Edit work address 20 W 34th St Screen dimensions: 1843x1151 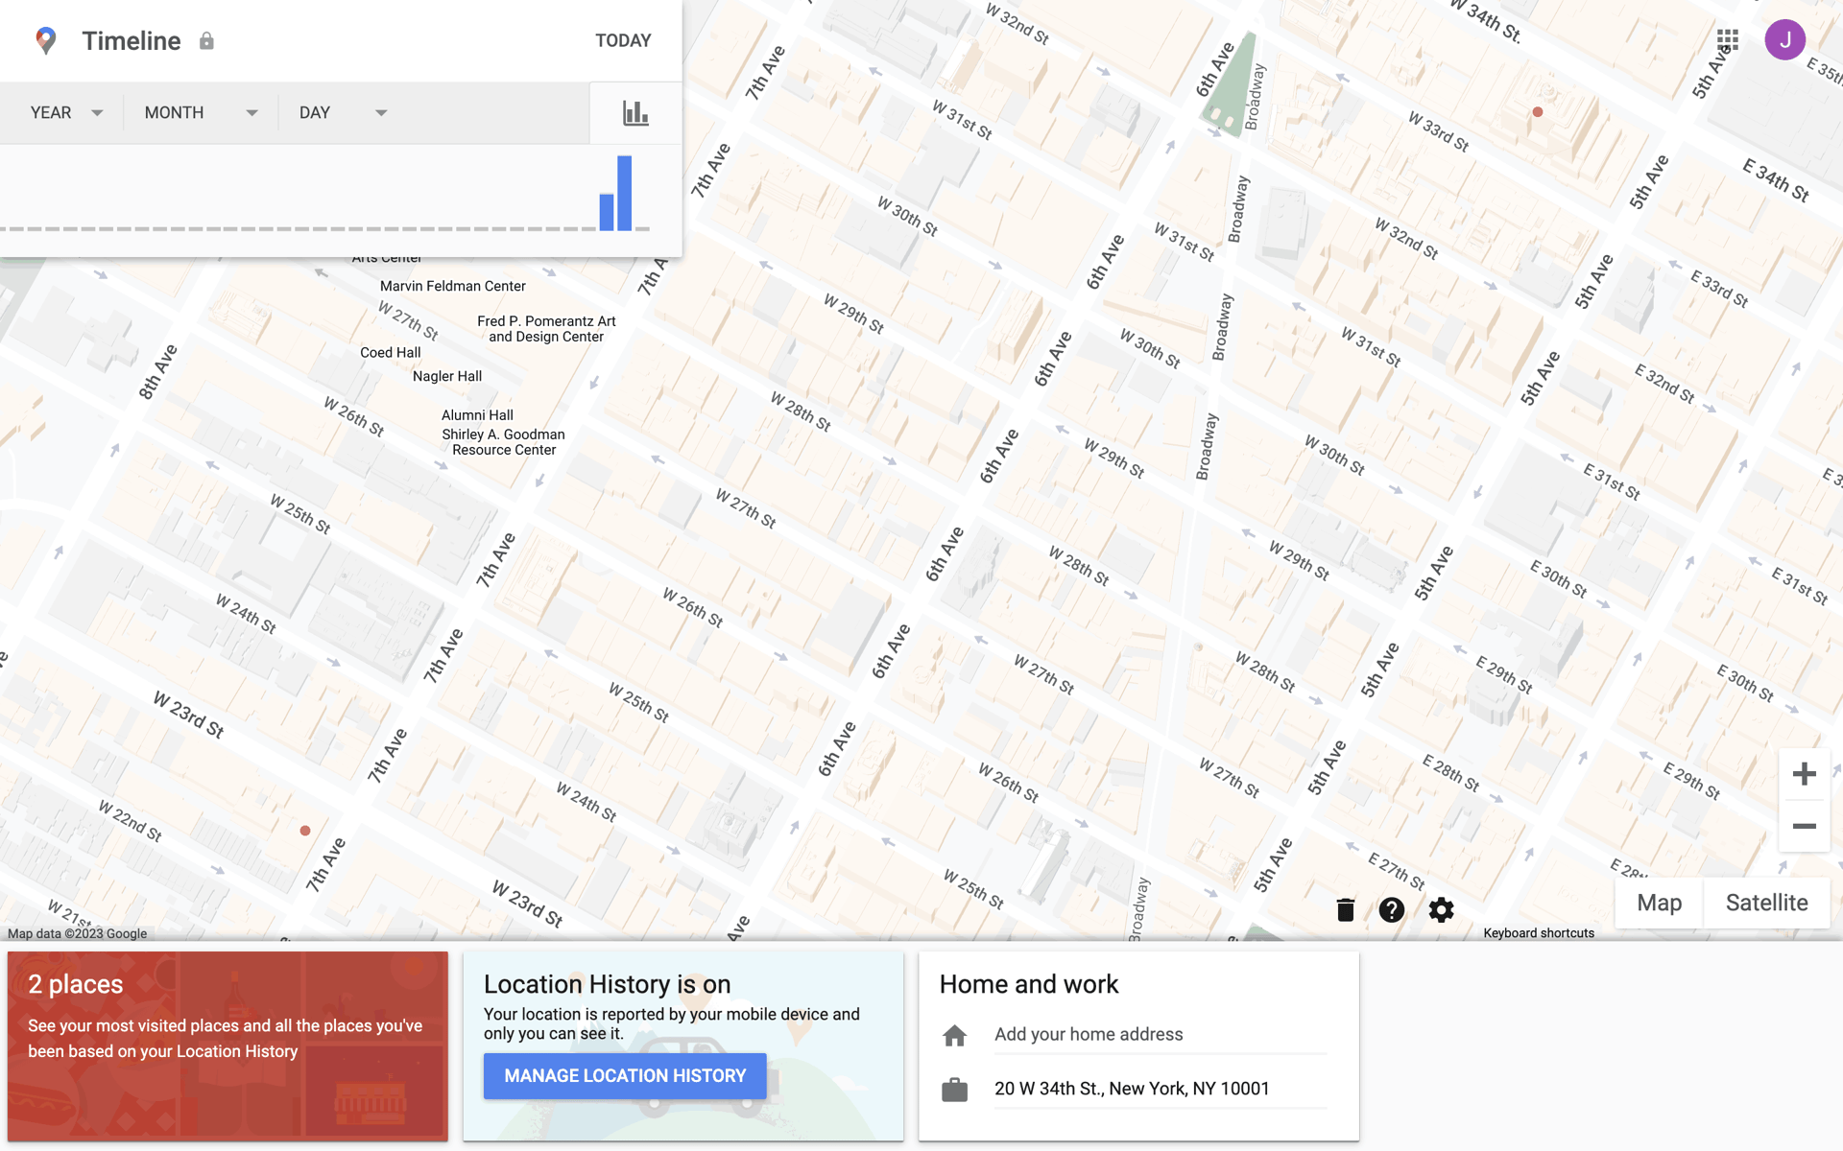pos(1161,1089)
